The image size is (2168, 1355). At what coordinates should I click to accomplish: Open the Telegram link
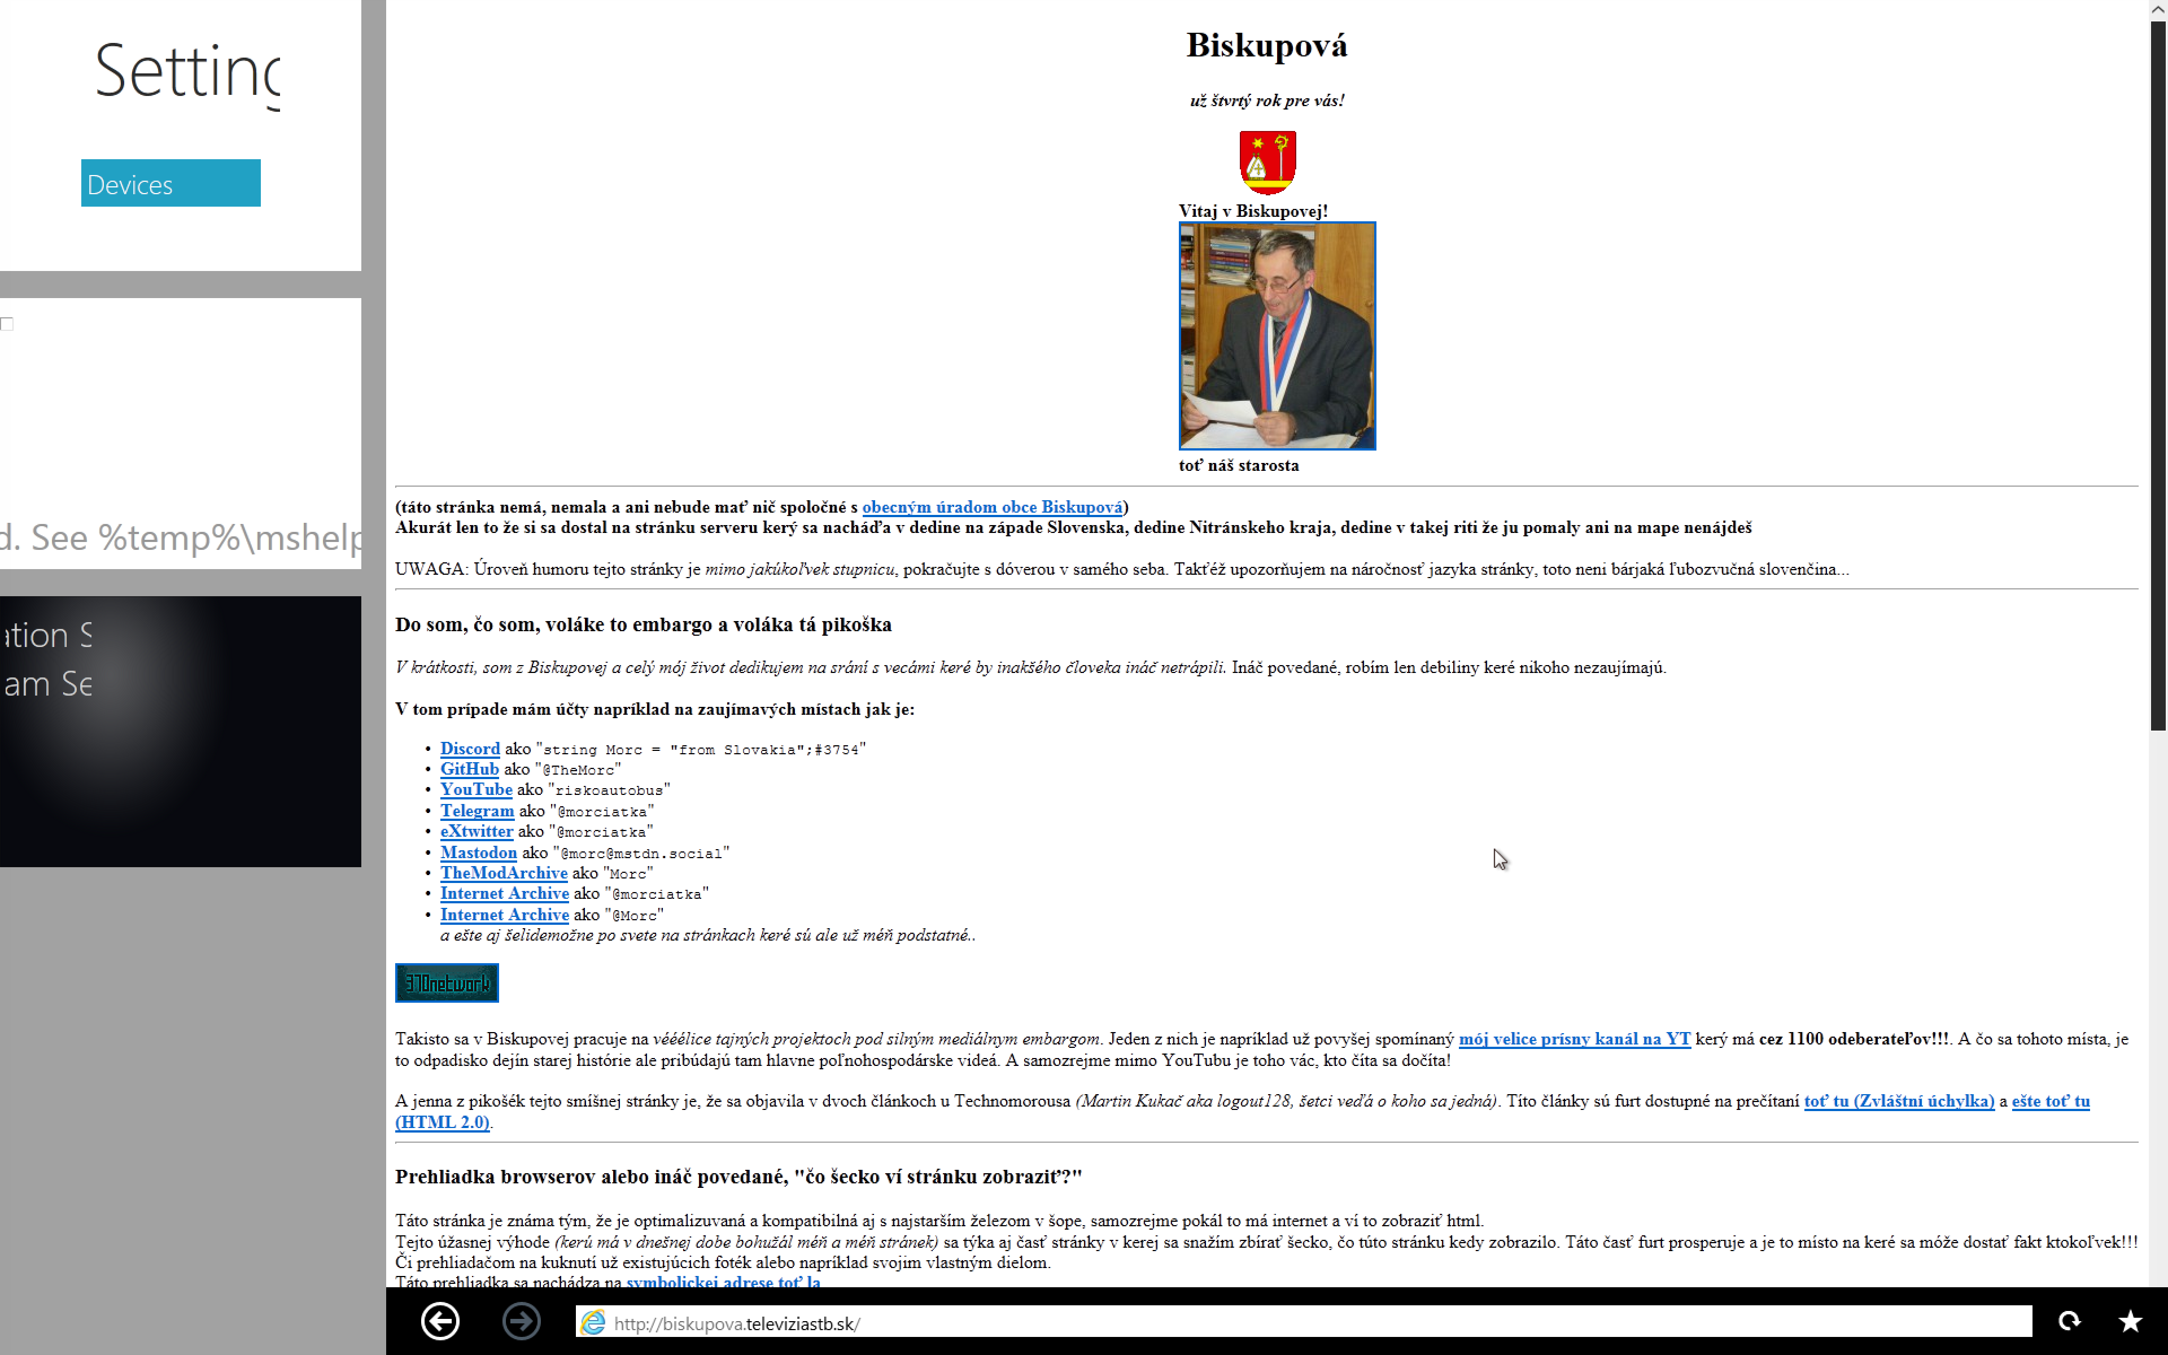pos(477,811)
